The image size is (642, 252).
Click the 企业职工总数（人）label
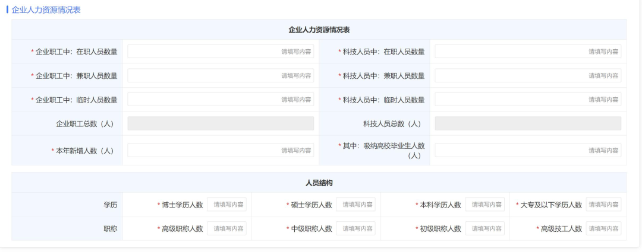pos(85,124)
